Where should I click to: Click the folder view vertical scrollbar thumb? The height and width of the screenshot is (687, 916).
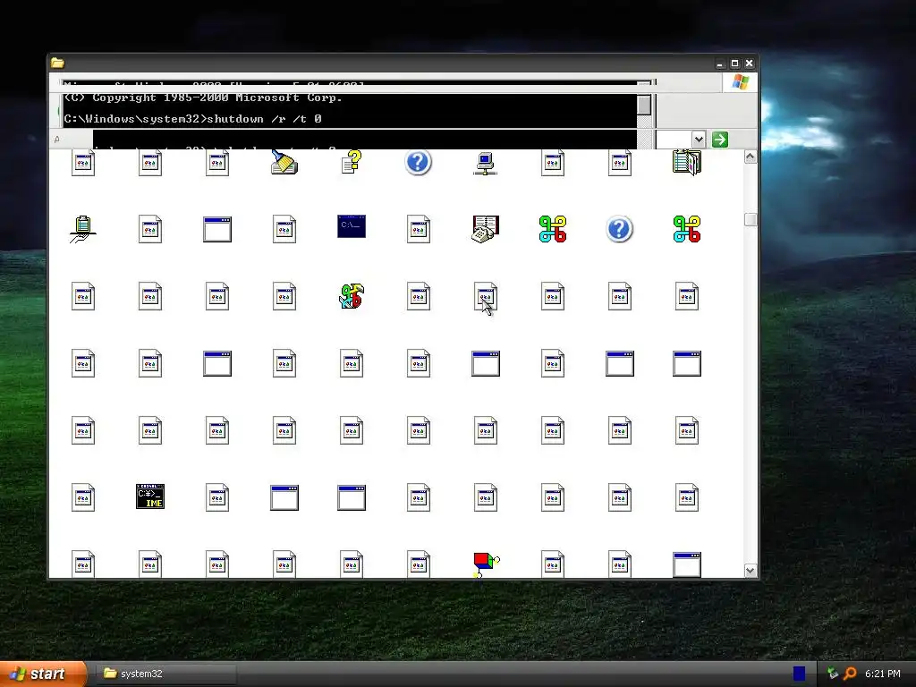pyautogui.click(x=751, y=220)
